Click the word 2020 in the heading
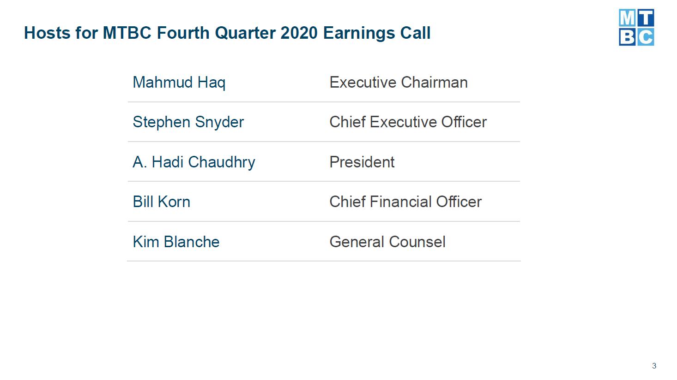This screenshot has height=380, width=677. point(299,33)
